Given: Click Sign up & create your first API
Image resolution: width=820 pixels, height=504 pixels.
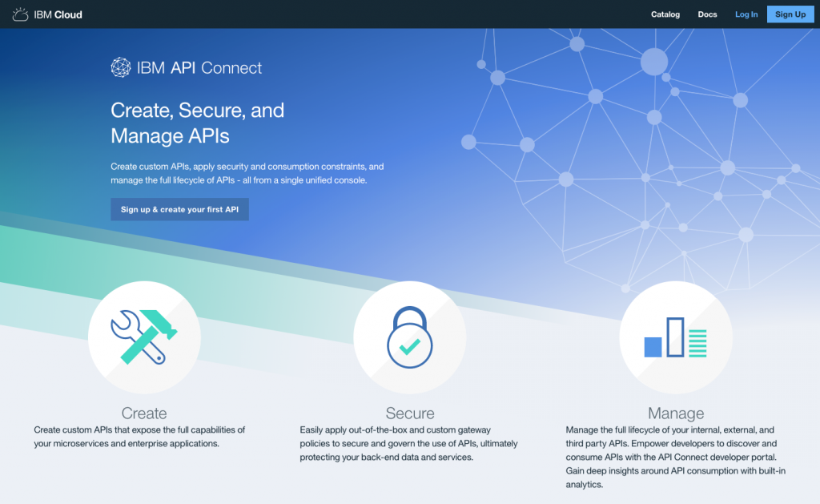Looking at the screenshot, I should [179, 209].
